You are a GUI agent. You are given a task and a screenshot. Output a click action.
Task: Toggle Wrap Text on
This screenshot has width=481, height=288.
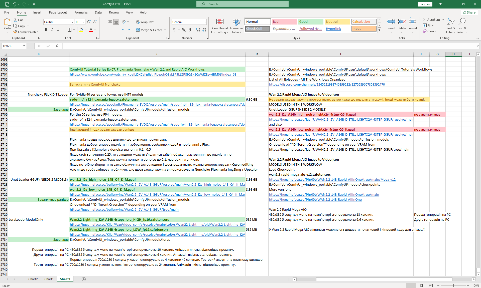(145, 22)
